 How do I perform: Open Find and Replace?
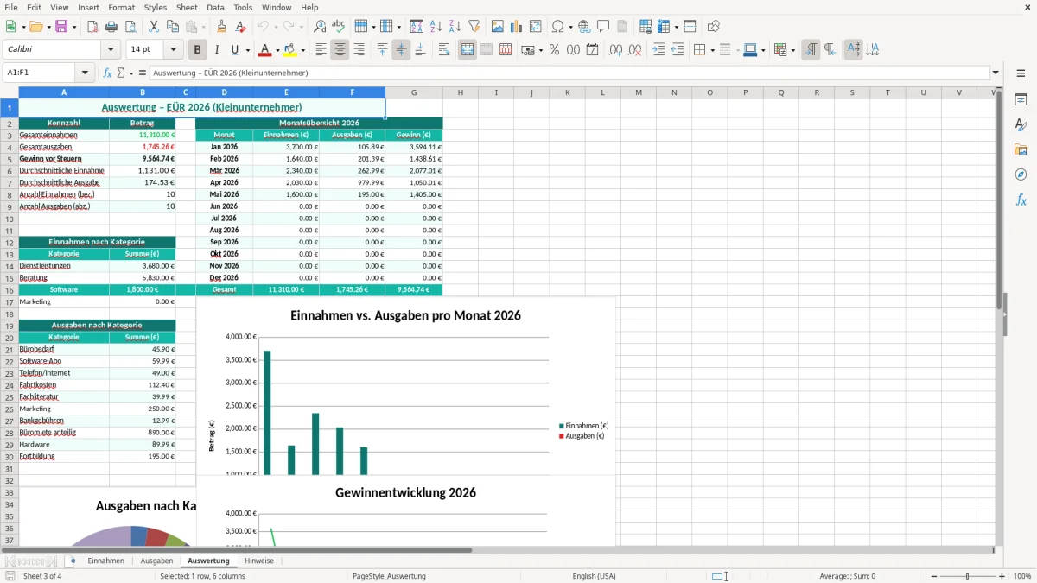pos(320,26)
